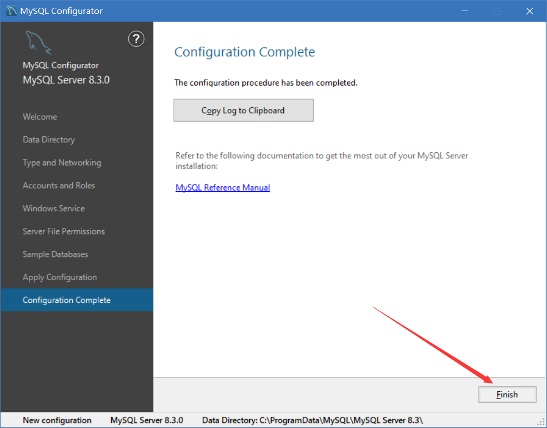Minimize the MySQL Configurator window
Image resolution: width=547 pixels, height=428 pixels.
coord(465,11)
